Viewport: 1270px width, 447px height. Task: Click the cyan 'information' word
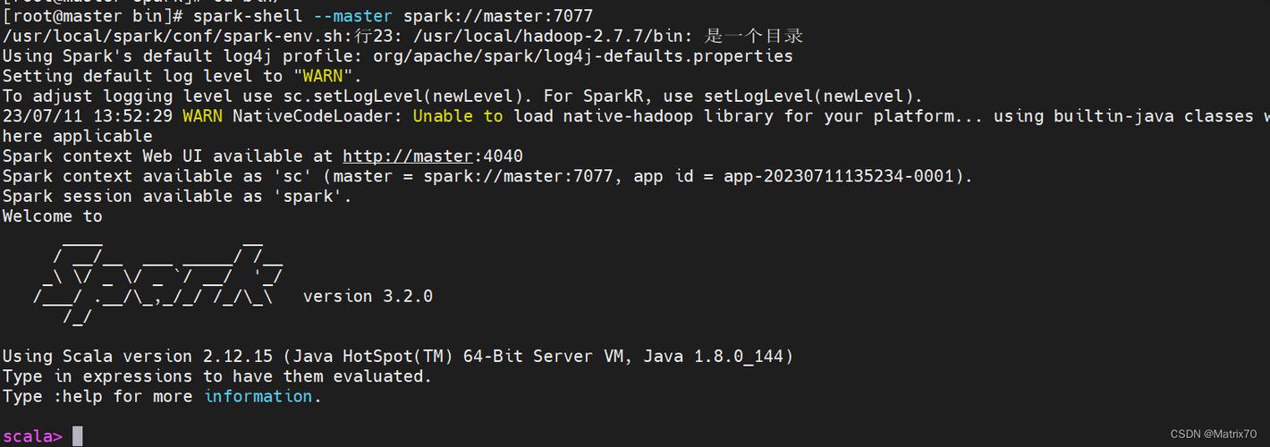(x=258, y=396)
